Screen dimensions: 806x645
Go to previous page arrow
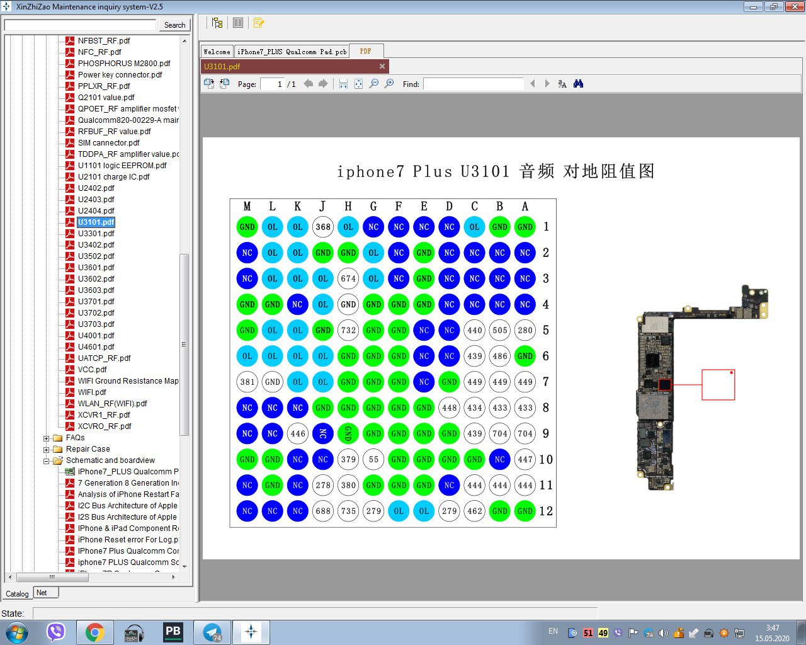click(x=308, y=84)
